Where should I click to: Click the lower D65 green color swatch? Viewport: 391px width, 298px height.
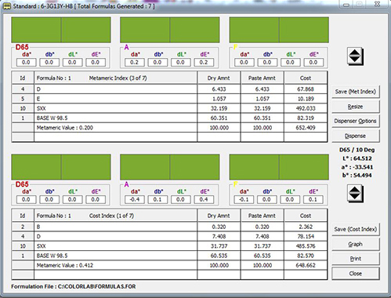[x=61, y=167]
